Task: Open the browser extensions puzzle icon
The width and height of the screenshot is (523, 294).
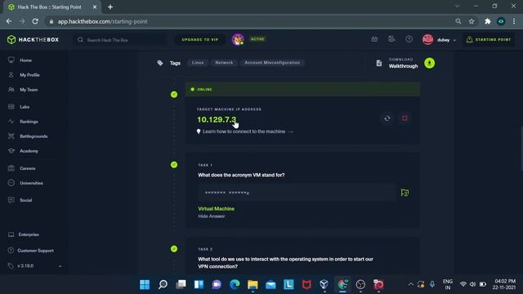Action: (488, 21)
